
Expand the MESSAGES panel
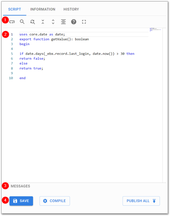20,186
